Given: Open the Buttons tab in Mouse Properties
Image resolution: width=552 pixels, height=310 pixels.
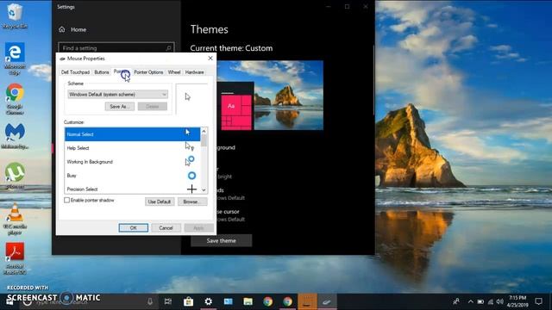Looking at the screenshot, I should click(102, 72).
